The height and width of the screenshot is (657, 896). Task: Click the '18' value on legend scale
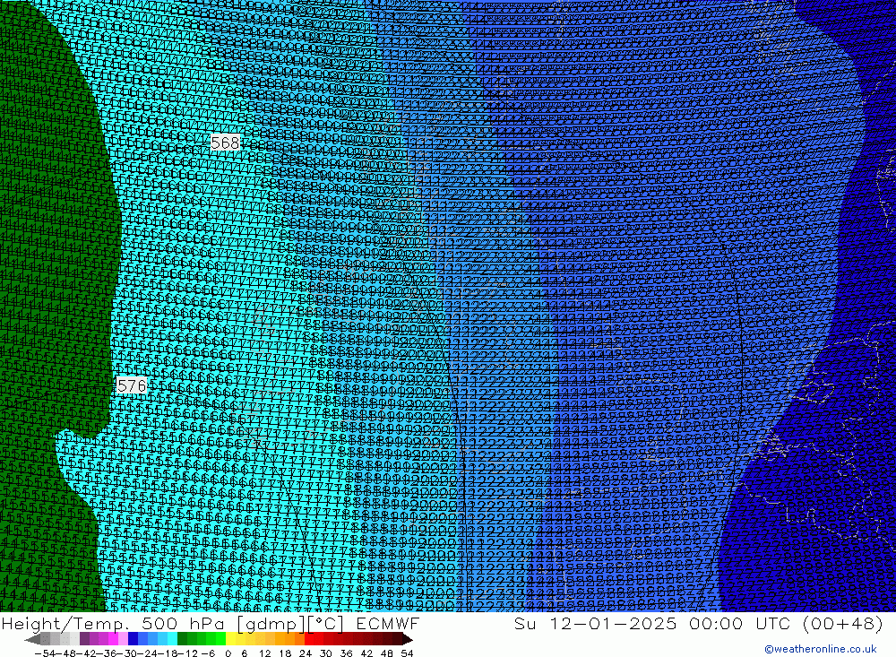tap(285, 653)
